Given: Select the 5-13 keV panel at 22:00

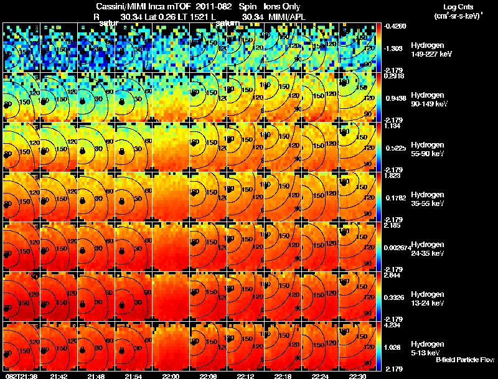Looking at the screenshot, I should [171, 347].
